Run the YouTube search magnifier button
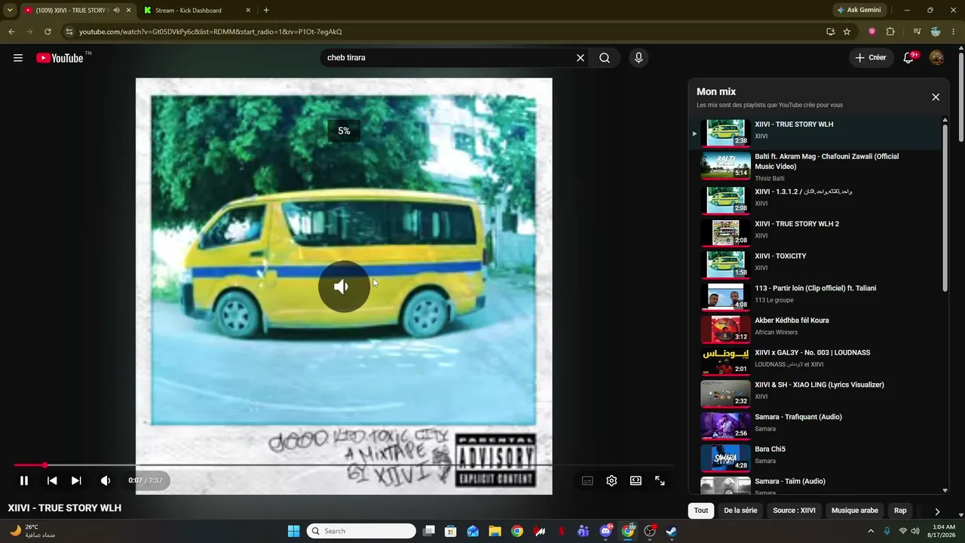This screenshot has height=543, width=965. 605,58
